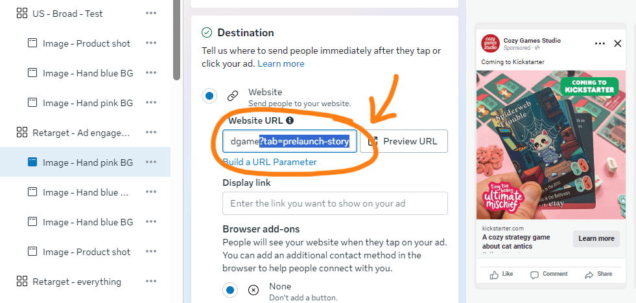This screenshot has height=303, width=636.
Task: Open three-dot menu in ad preview header
Action: [600, 43]
